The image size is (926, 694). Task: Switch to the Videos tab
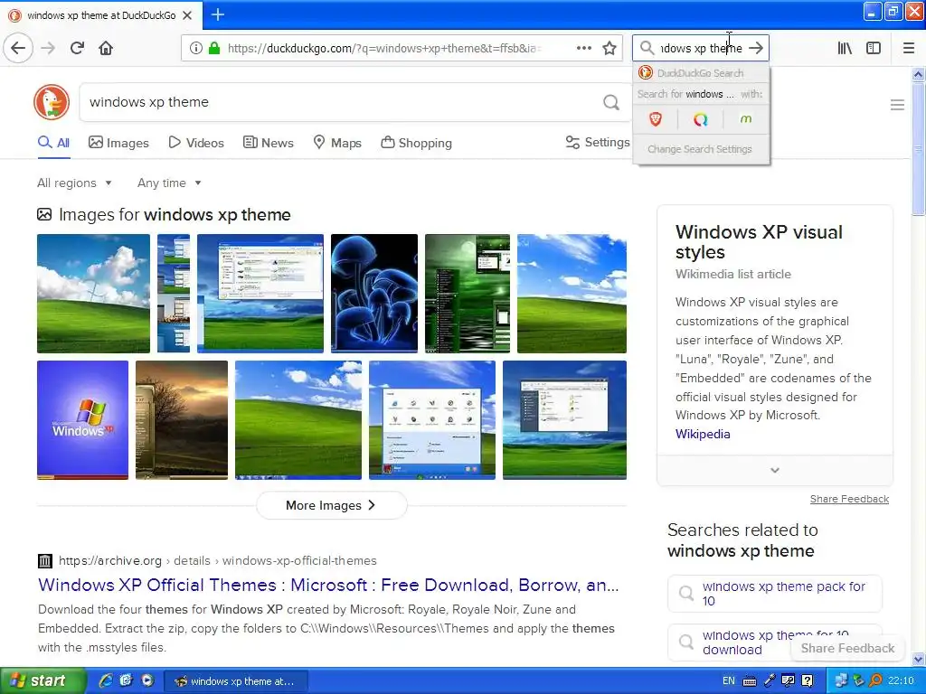coord(196,143)
